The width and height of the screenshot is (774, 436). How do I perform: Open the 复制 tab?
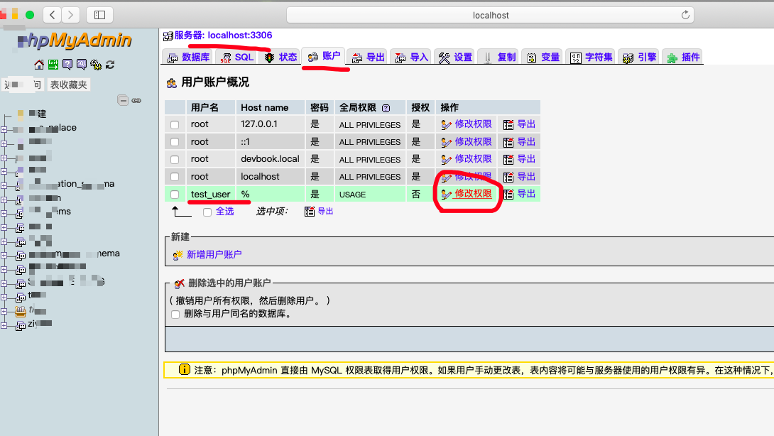pos(499,58)
